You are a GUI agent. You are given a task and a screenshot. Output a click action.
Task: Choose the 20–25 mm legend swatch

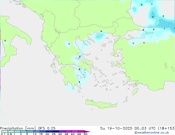tap(49, 131)
